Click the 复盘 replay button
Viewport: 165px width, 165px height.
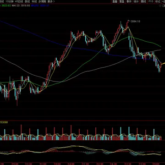[122, 1]
